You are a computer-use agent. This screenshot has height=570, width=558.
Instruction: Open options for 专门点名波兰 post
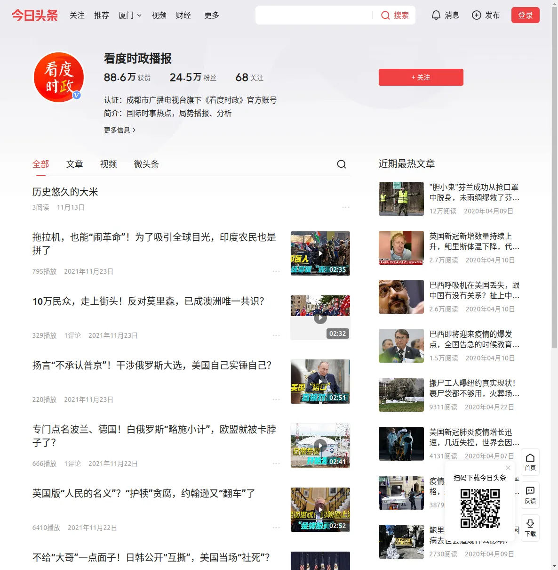tap(276, 464)
